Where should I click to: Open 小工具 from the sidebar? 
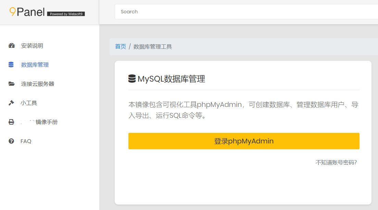coord(29,103)
